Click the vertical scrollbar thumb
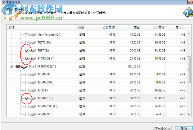This screenshot has height=130, width=193. coord(189,70)
